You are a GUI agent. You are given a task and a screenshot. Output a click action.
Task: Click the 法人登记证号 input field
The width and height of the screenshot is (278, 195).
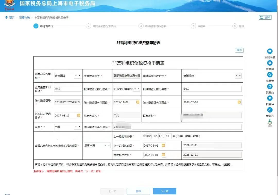pos(68,102)
